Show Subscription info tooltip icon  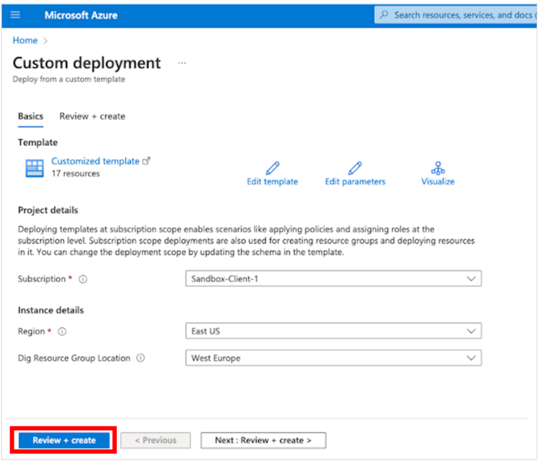coord(83,279)
